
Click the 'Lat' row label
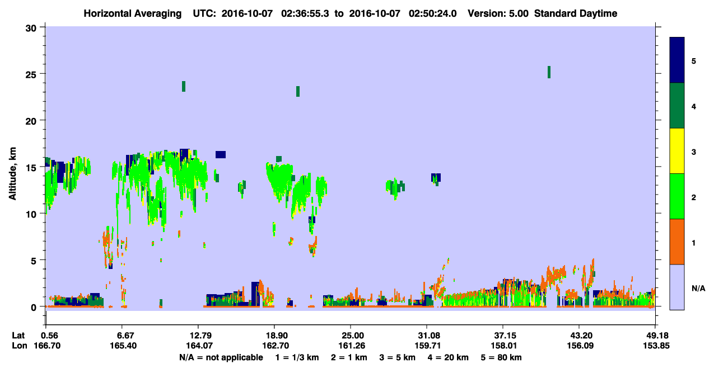point(18,336)
